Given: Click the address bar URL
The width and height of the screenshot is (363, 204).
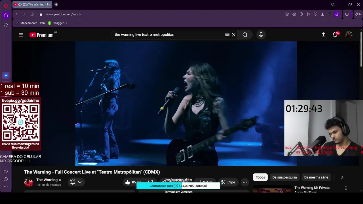Looking at the screenshot, I should pos(63,14).
